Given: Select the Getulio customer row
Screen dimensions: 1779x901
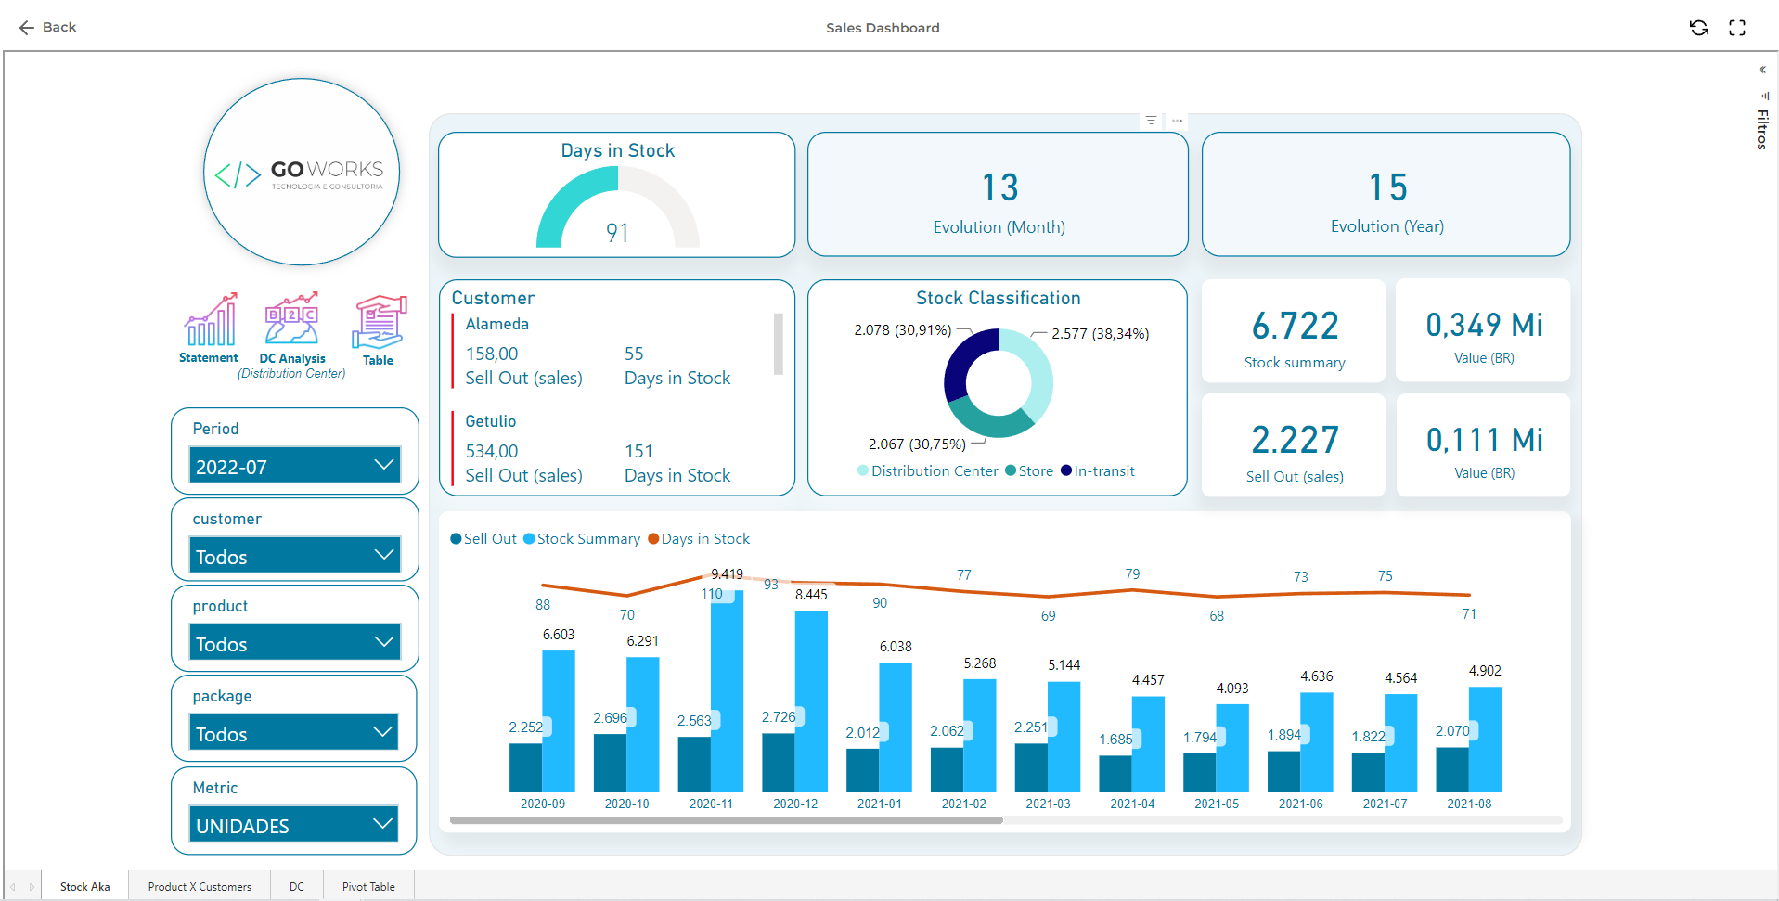Looking at the screenshot, I should 612,449.
